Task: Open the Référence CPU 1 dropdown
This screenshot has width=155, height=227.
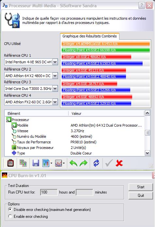Action: click(x=55, y=62)
